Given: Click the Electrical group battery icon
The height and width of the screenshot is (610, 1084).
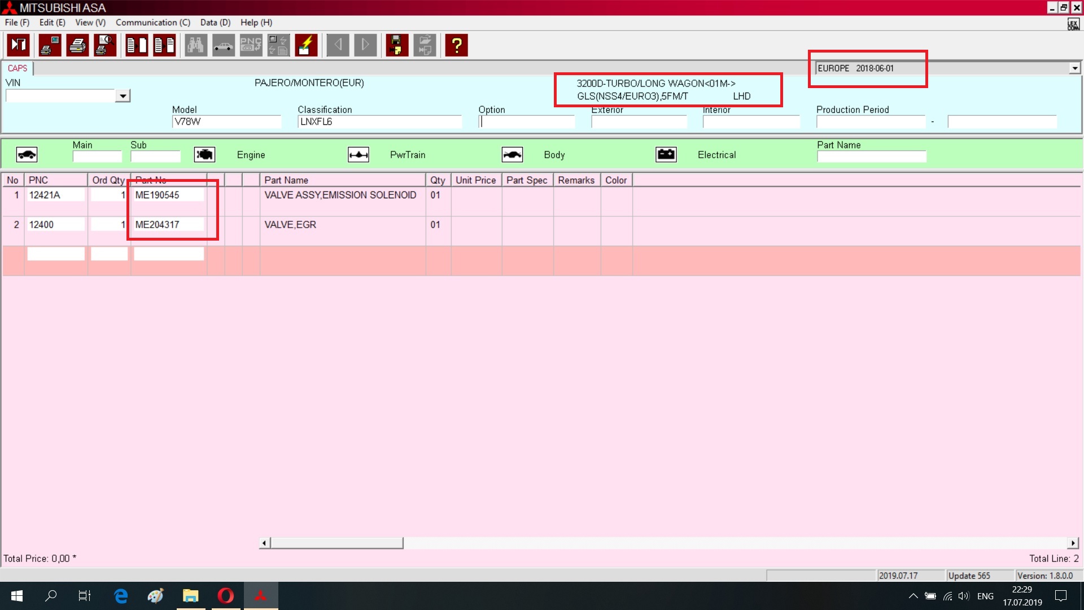Looking at the screenshot, I should pos(666,155).
